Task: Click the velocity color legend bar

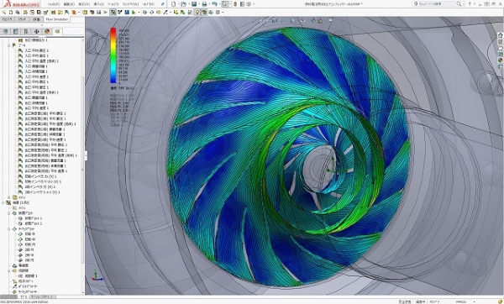Action: [113, 55]
